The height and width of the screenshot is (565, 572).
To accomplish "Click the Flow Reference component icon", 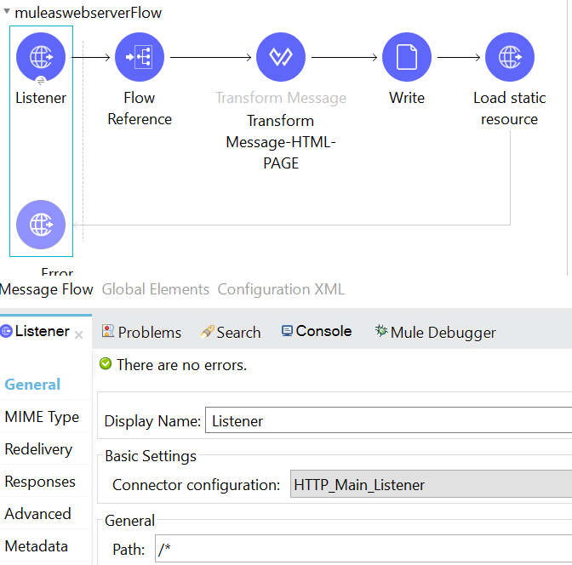I will tap(140, 57).
